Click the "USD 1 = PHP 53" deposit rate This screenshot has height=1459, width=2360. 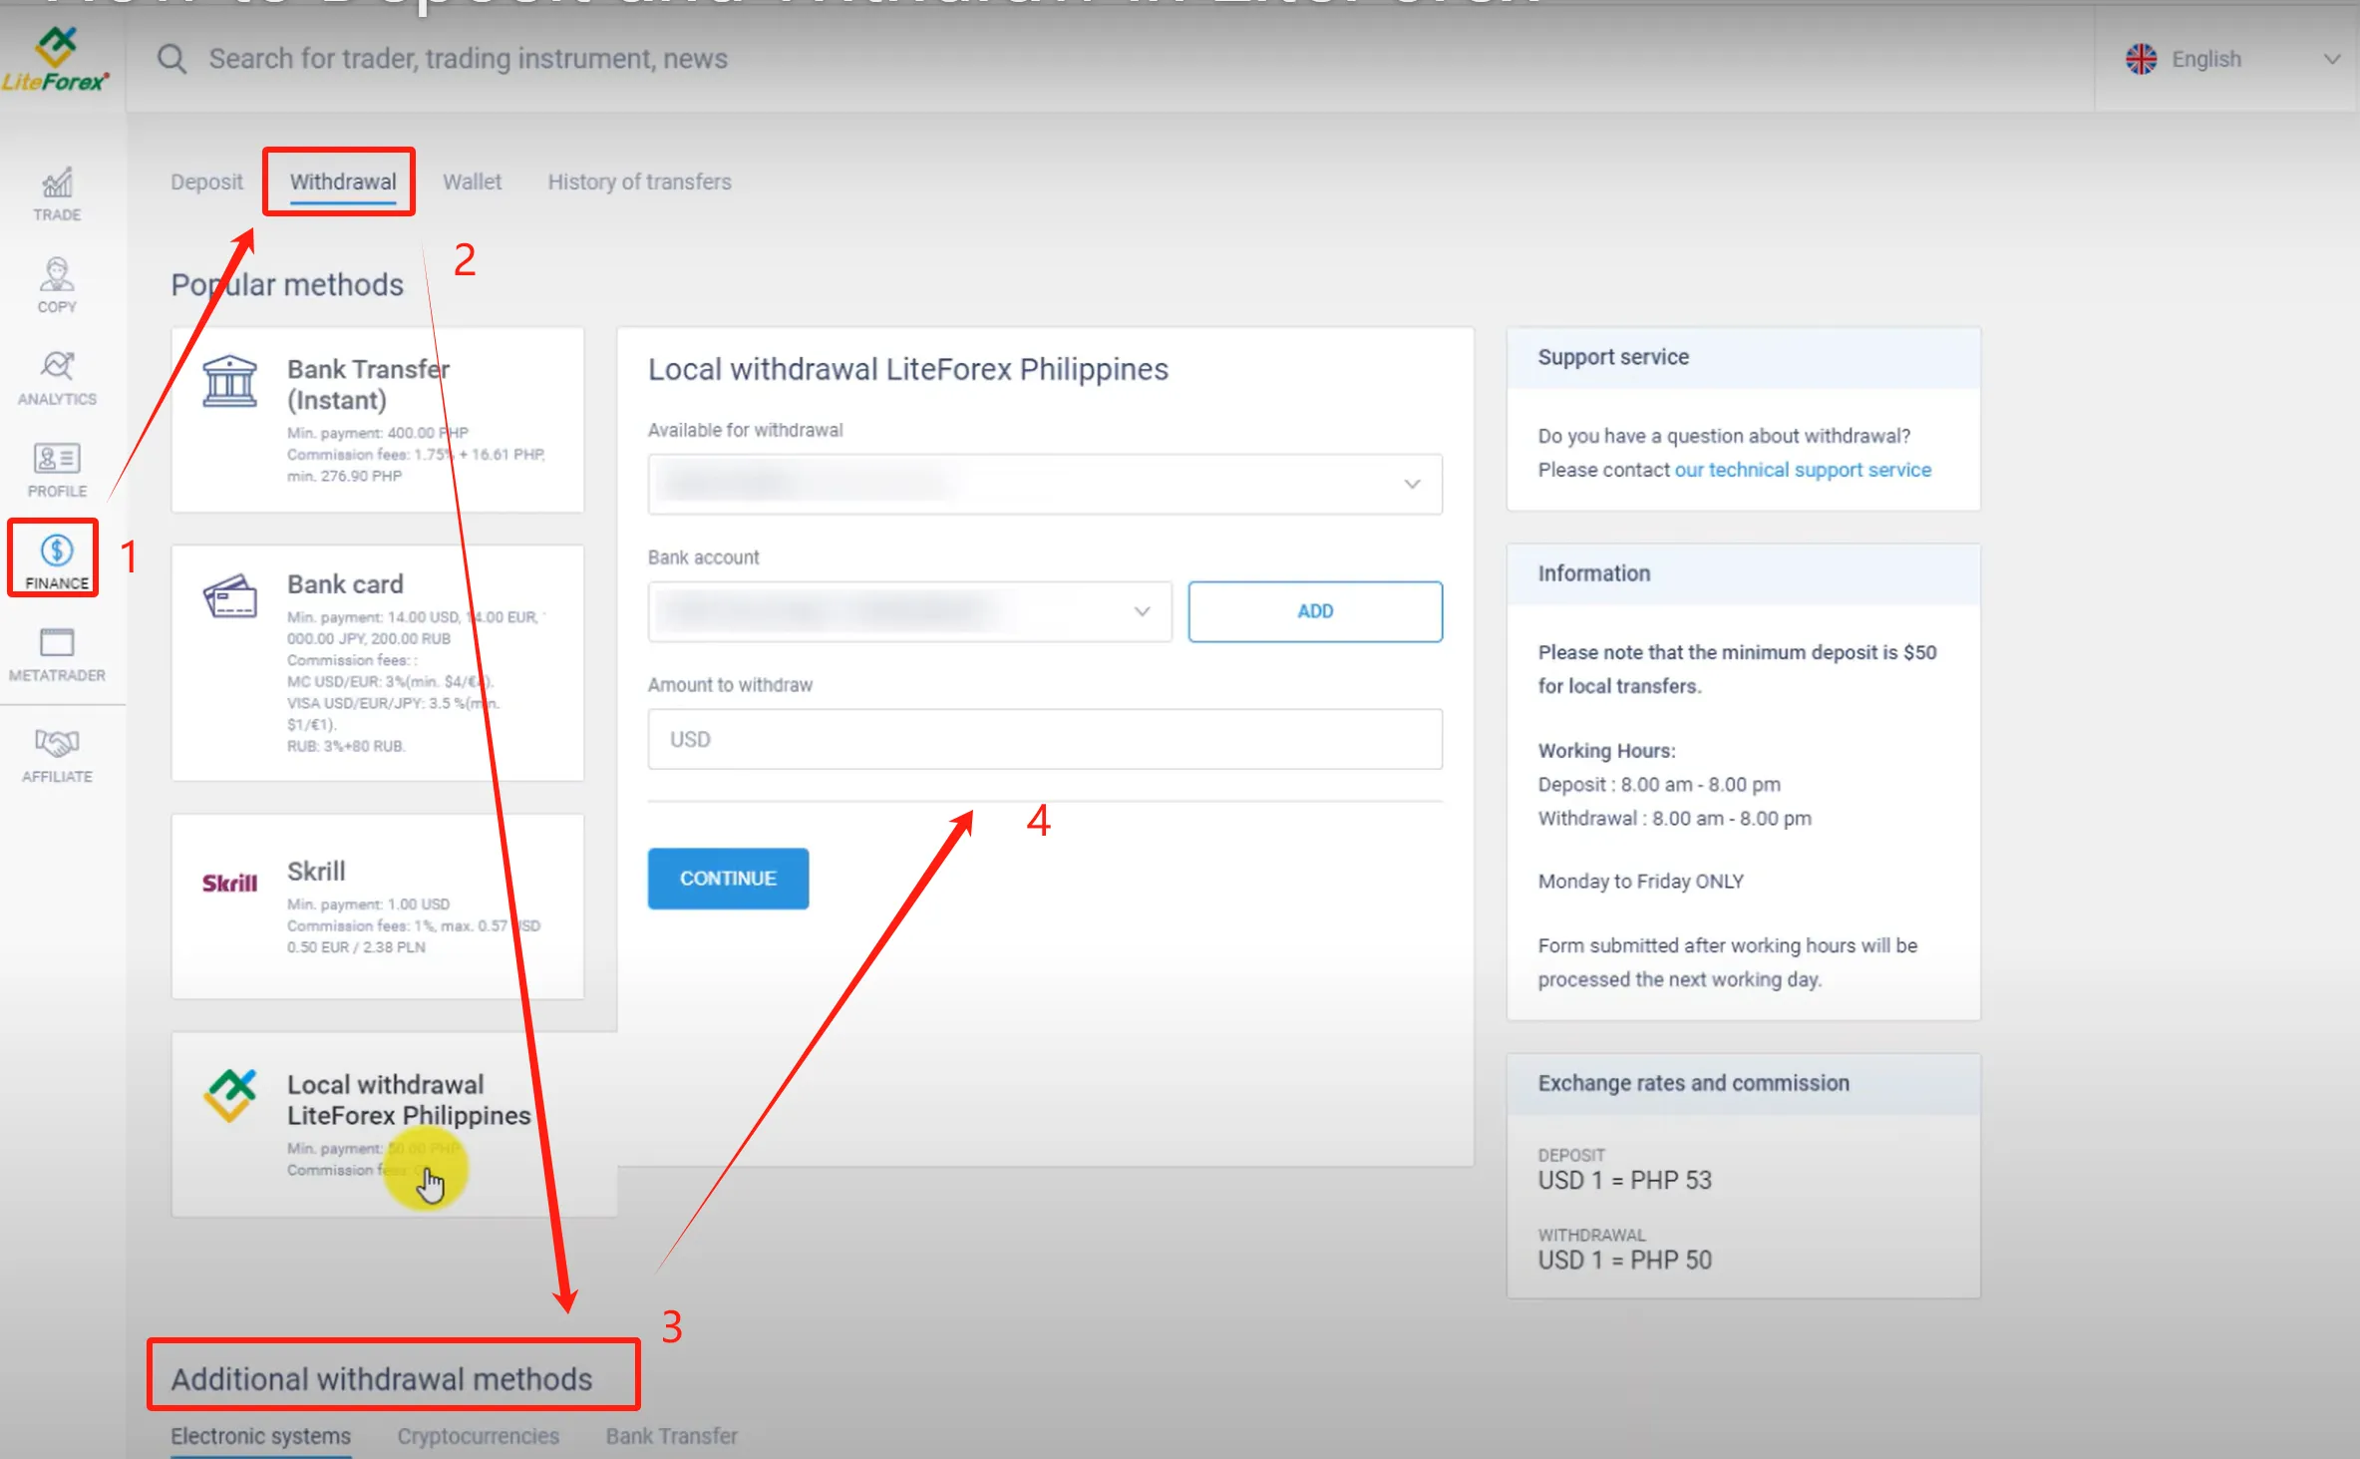coord(1624,1180)
